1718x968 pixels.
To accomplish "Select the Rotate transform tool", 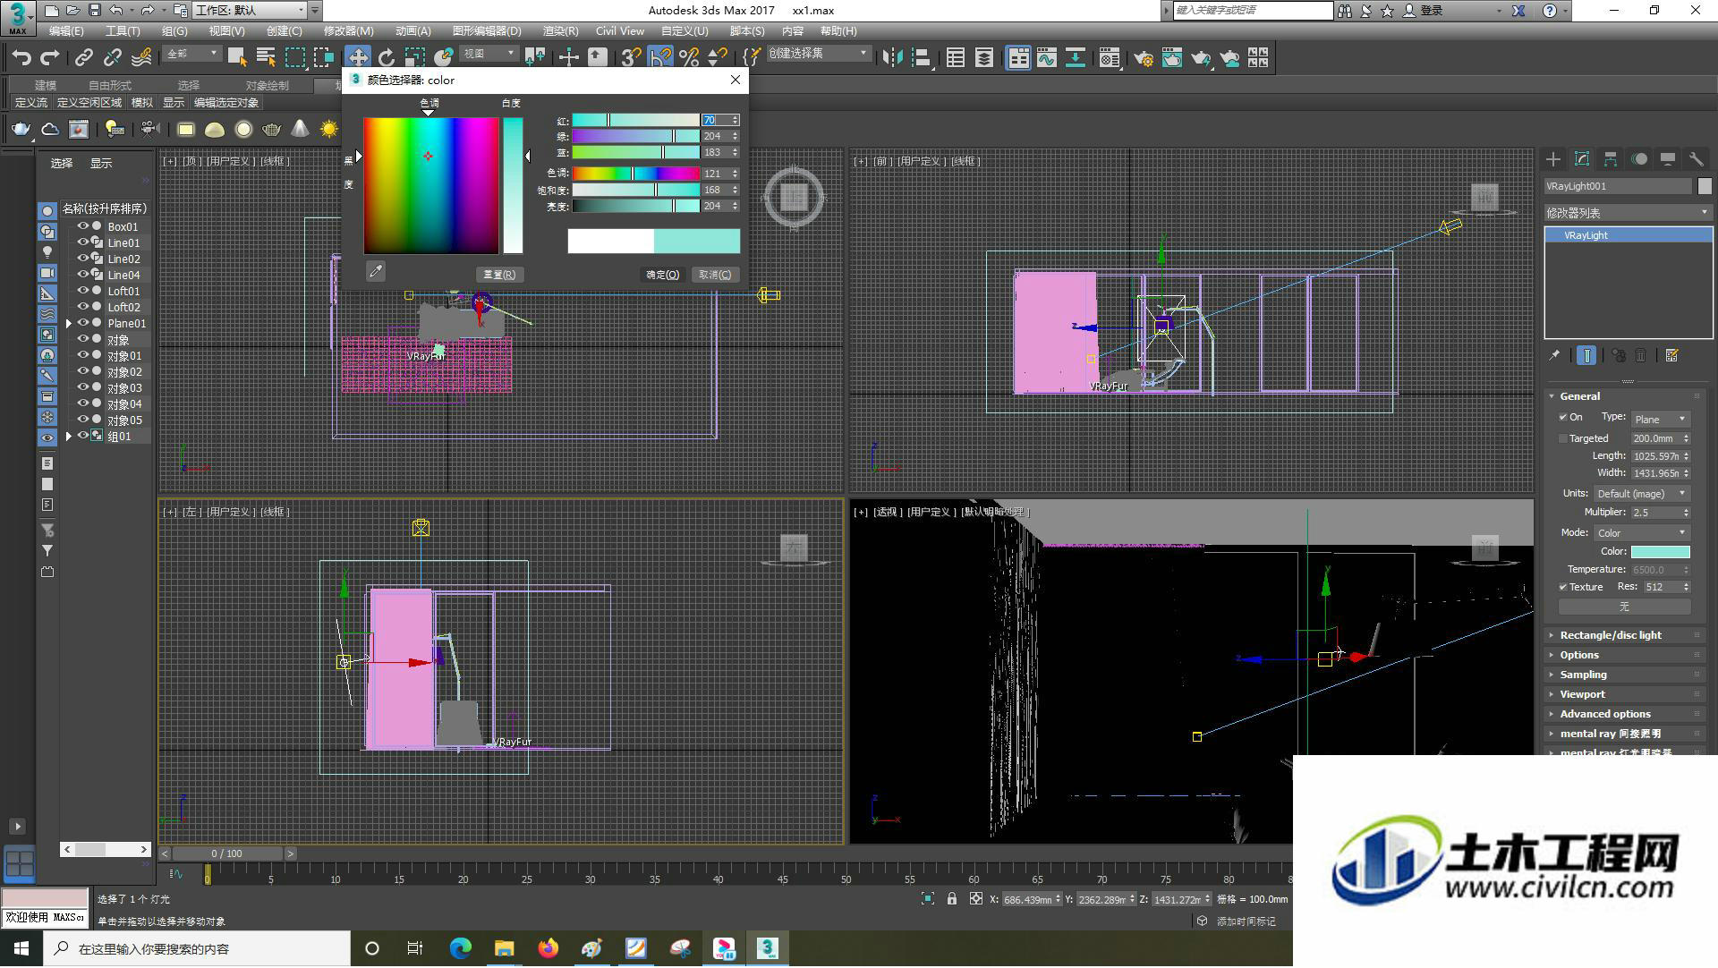I will 387,58.
